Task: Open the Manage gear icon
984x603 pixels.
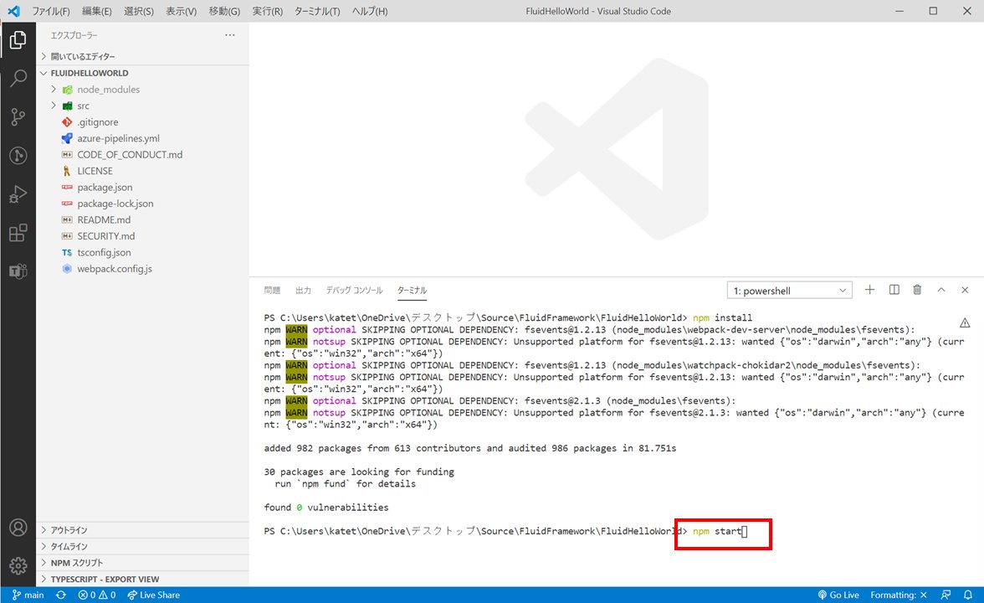Action: 18,566
